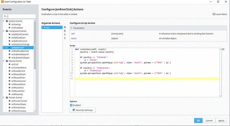Open the Learn More book icon
Screen dimensions: 230x126
point(214,14)
